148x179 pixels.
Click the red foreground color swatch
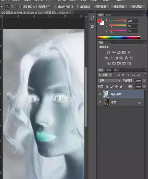pyautogui.click(x=100, y=21)
